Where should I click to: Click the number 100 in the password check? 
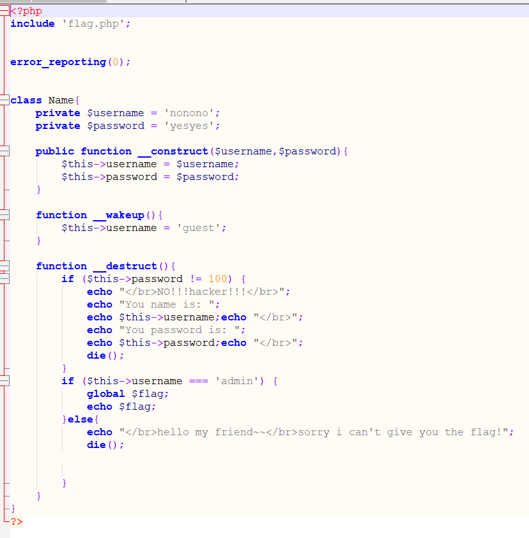pos(218,279)
